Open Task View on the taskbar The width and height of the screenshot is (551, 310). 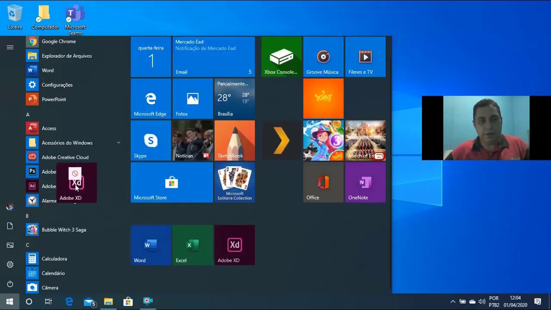pyautogui.click(x=48, y=302)
